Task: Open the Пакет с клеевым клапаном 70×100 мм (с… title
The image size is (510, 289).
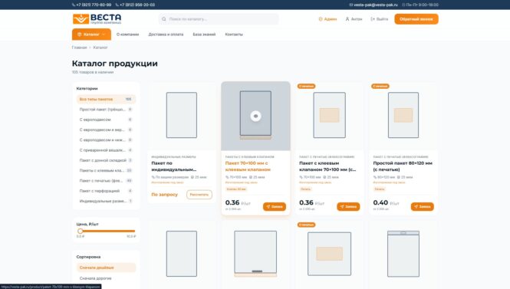Action: pyautogui.click(x=327, y=166)
